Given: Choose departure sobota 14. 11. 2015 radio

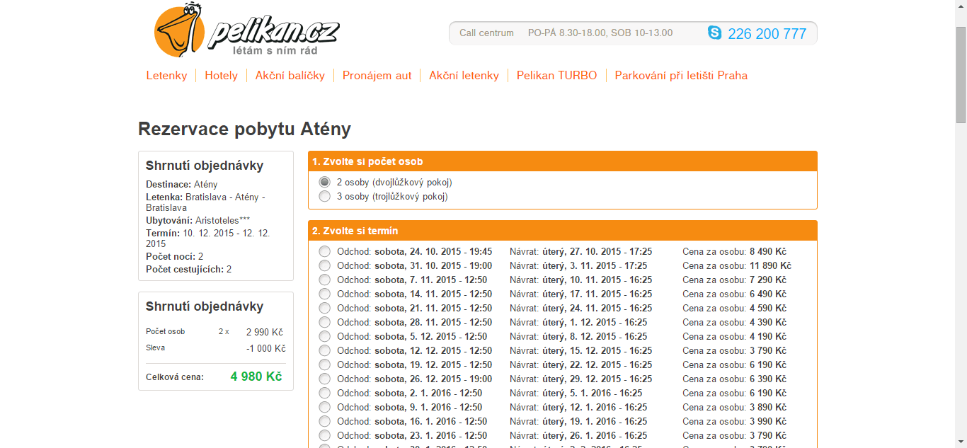Looking at the screenshot, I should point(325,294).
